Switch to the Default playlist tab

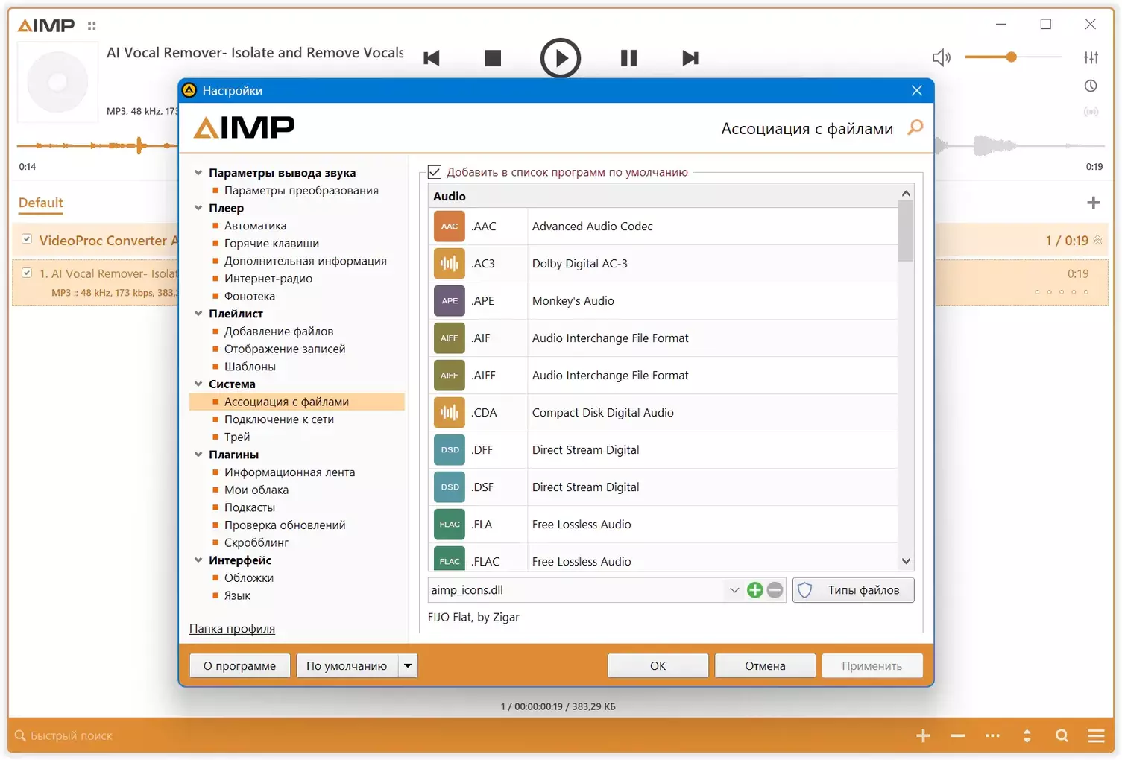click(41, 203)
